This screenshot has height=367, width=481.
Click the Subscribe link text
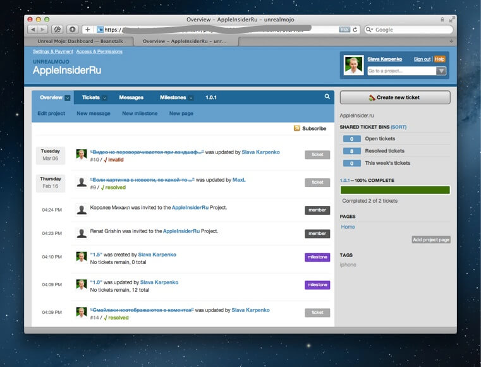(x=314, y=128)
